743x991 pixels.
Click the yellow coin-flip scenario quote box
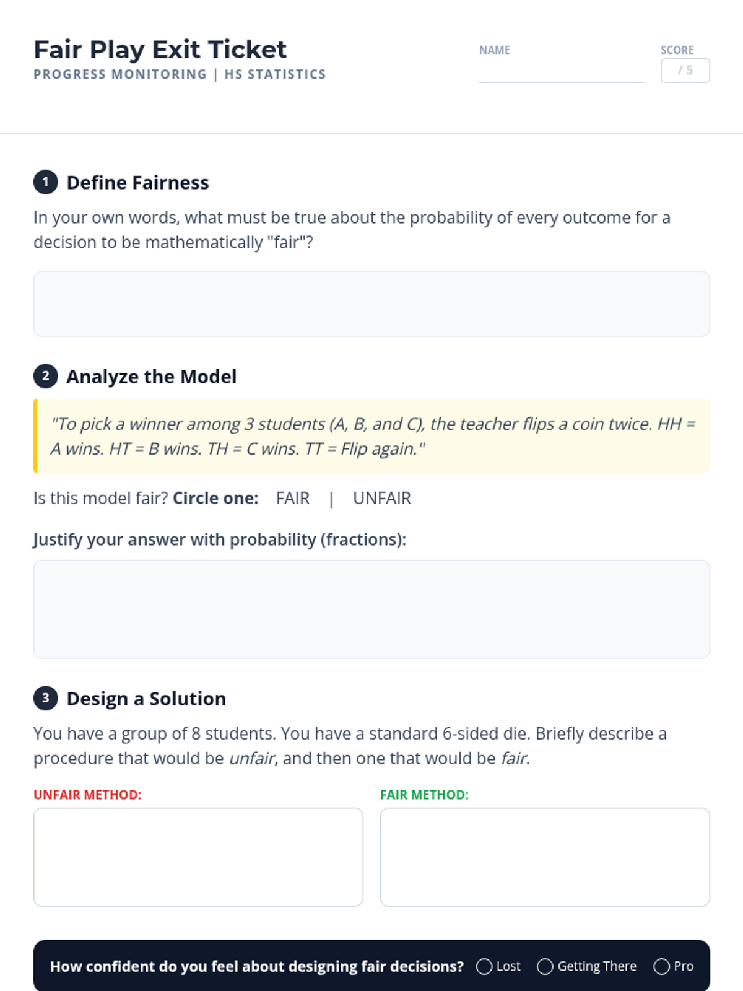(373, 436)
